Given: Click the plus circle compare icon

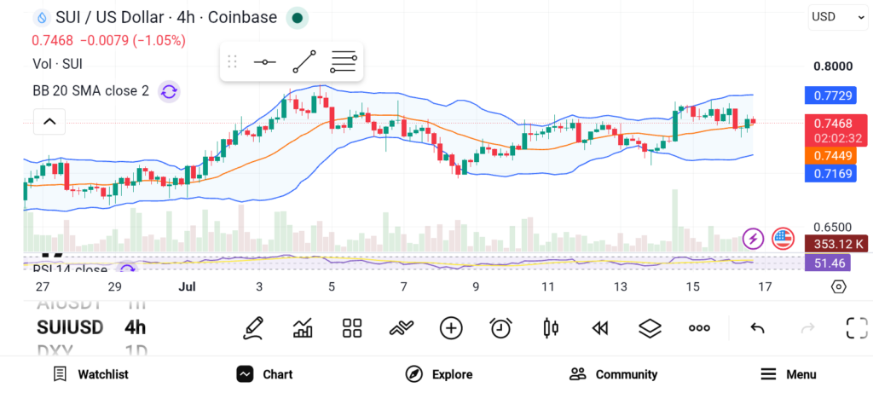Looking at the screenshot, I should 451,328.
